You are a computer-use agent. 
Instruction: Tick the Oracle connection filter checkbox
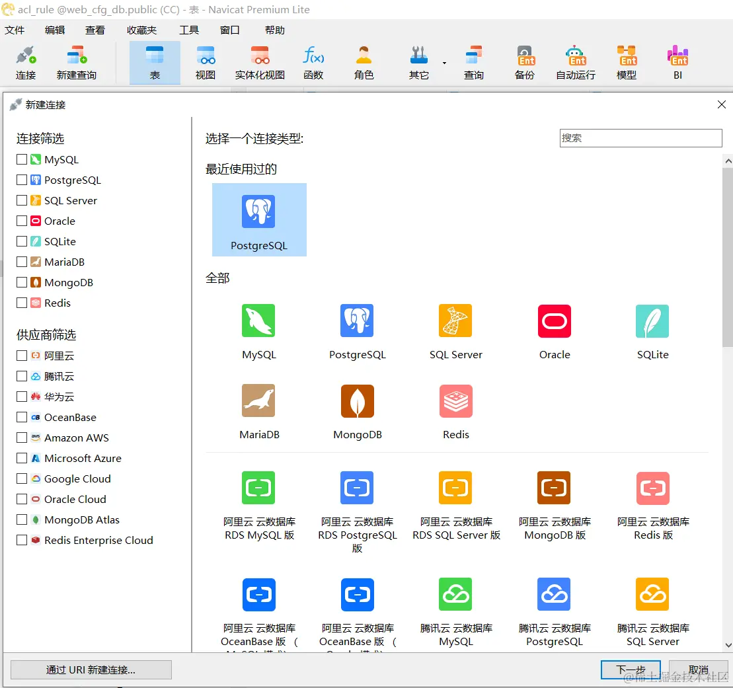coord(22,221)
